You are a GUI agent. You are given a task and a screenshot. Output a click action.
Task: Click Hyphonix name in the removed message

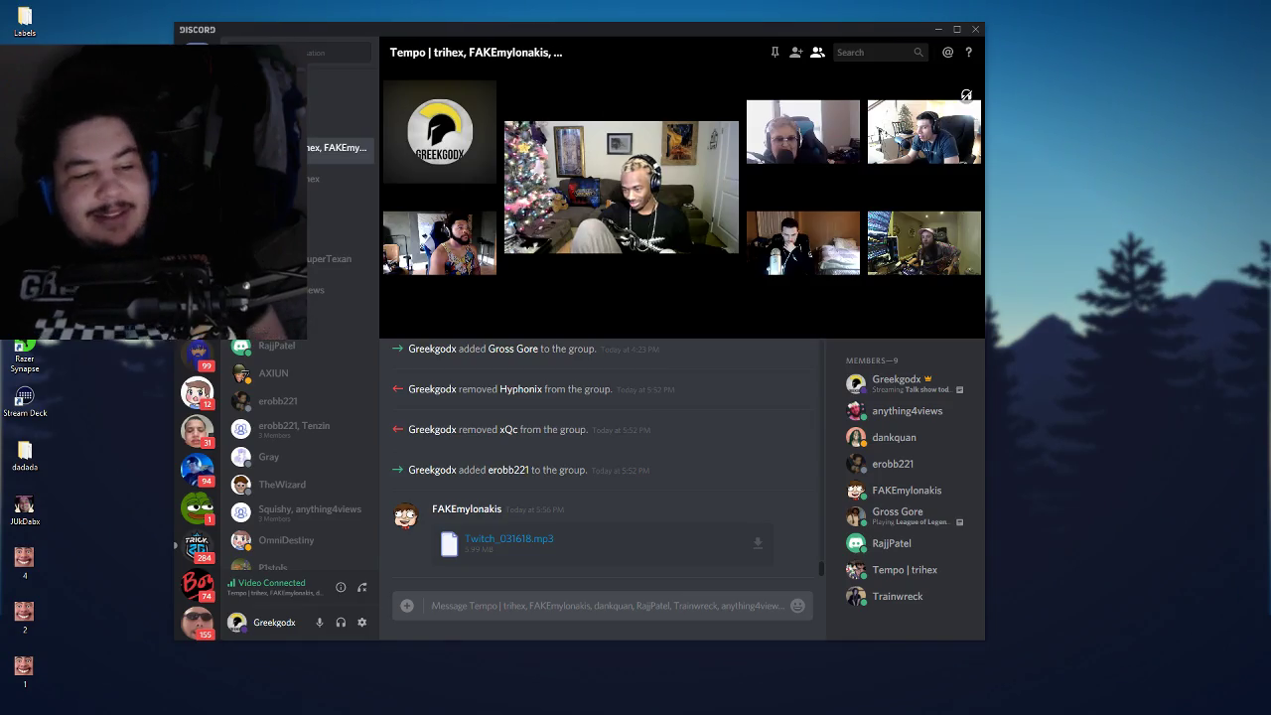(x=521, y=389)
